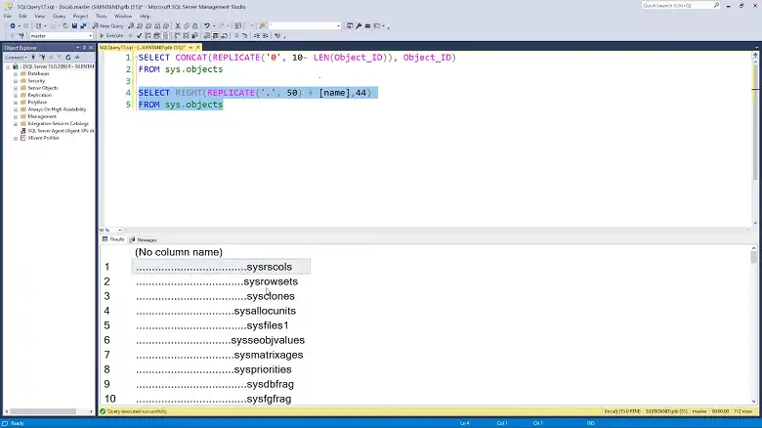Image resolution: width=762 pixels, height=428 pixels.
Task: Switch to the Messages tab
Action: point(144,239)
